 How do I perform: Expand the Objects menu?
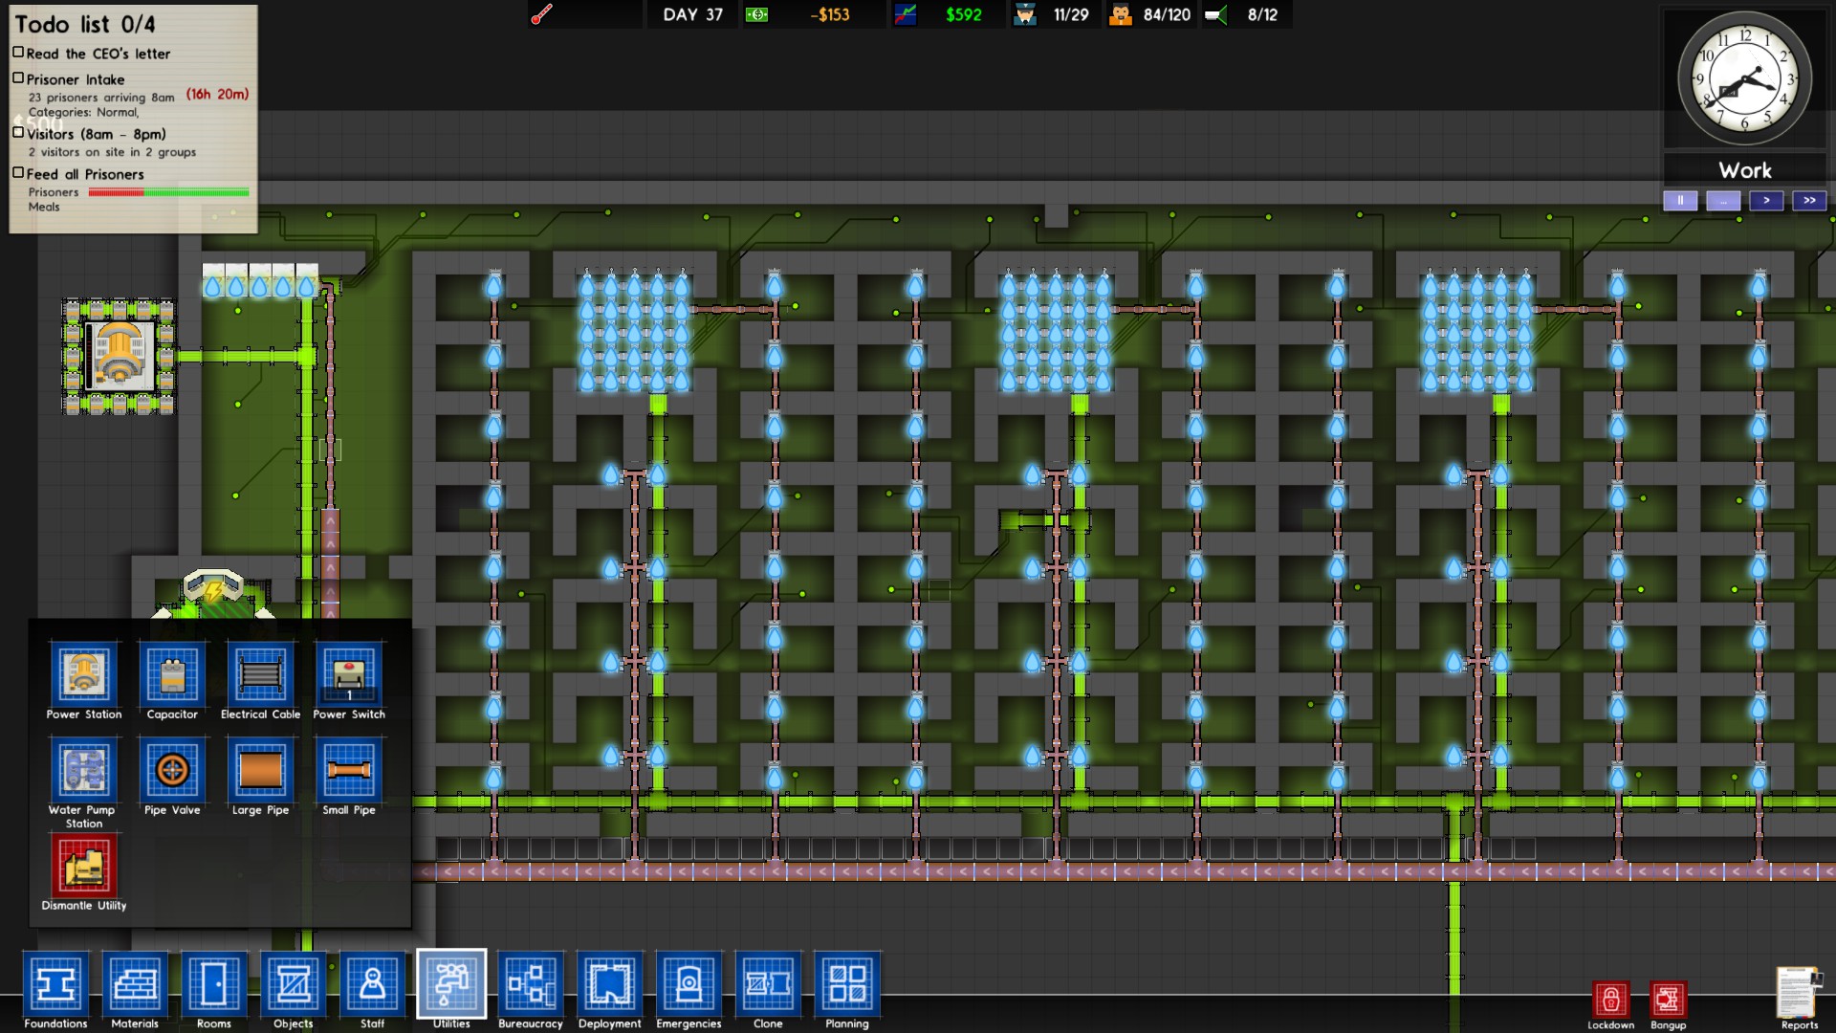click(x=293, y=984)
